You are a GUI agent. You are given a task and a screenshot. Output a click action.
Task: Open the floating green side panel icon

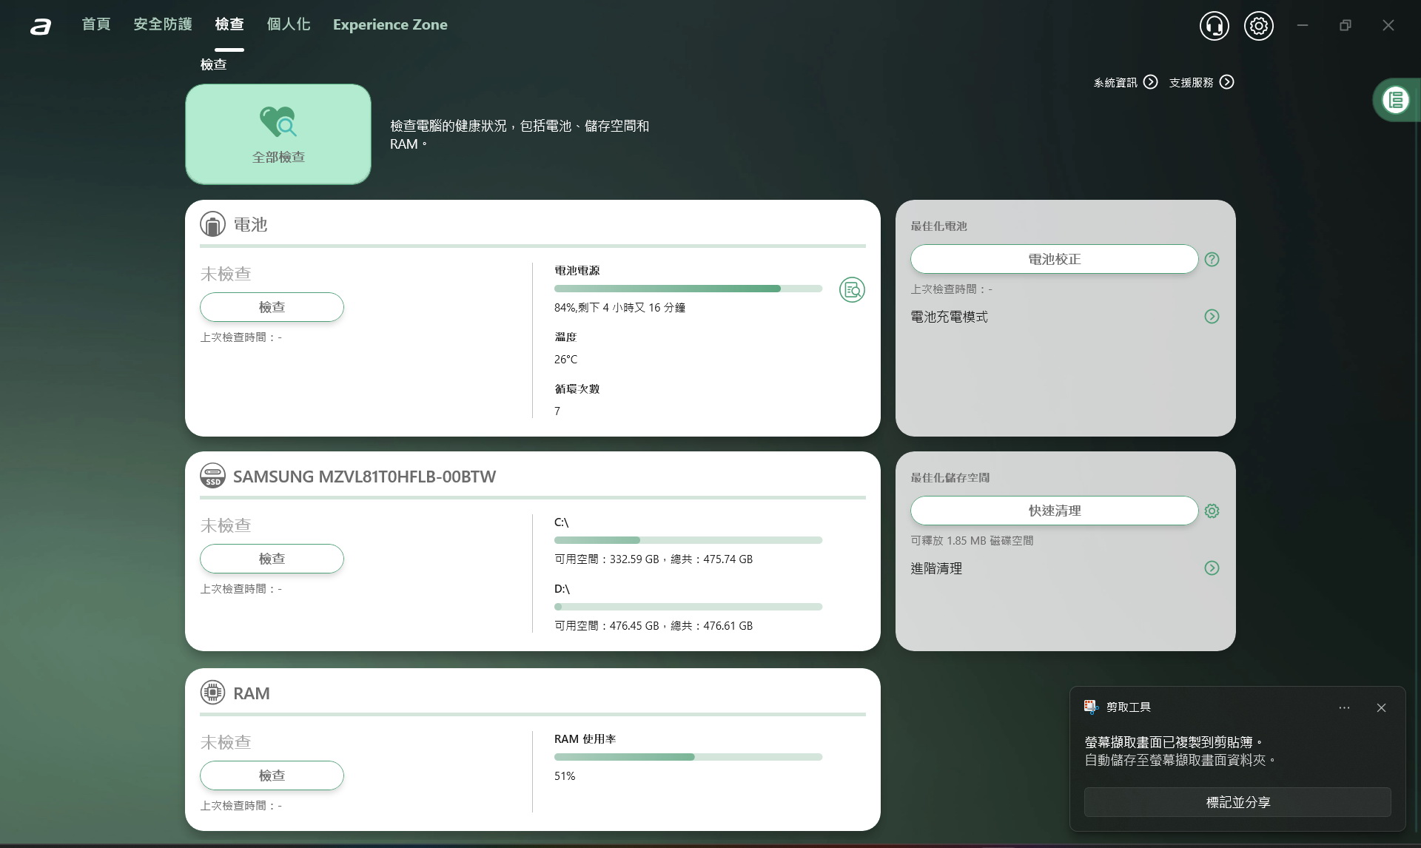click(1396, 100)
